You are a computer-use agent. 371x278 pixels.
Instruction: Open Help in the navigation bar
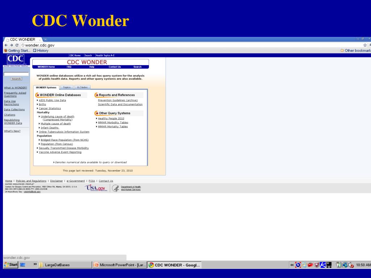point(92,67)
